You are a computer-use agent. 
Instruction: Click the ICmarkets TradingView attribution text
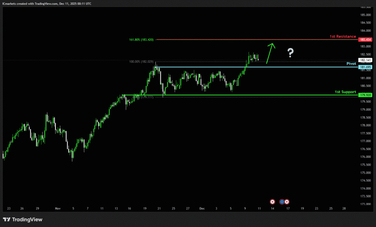[x=47, y=3]
